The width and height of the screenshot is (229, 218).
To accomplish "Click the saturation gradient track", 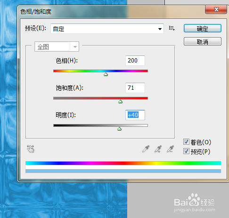I will [100, 98].
